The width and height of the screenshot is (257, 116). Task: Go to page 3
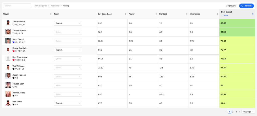236,112
